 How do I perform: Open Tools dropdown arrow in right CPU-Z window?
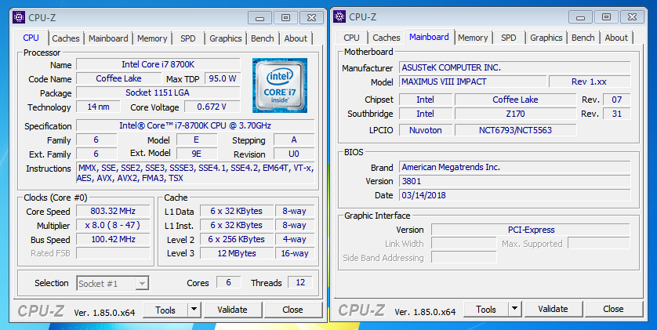tap(514, 309)
